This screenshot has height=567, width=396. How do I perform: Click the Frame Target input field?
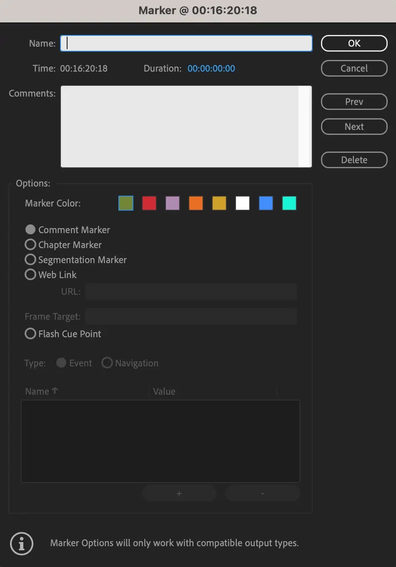[191, 316]
